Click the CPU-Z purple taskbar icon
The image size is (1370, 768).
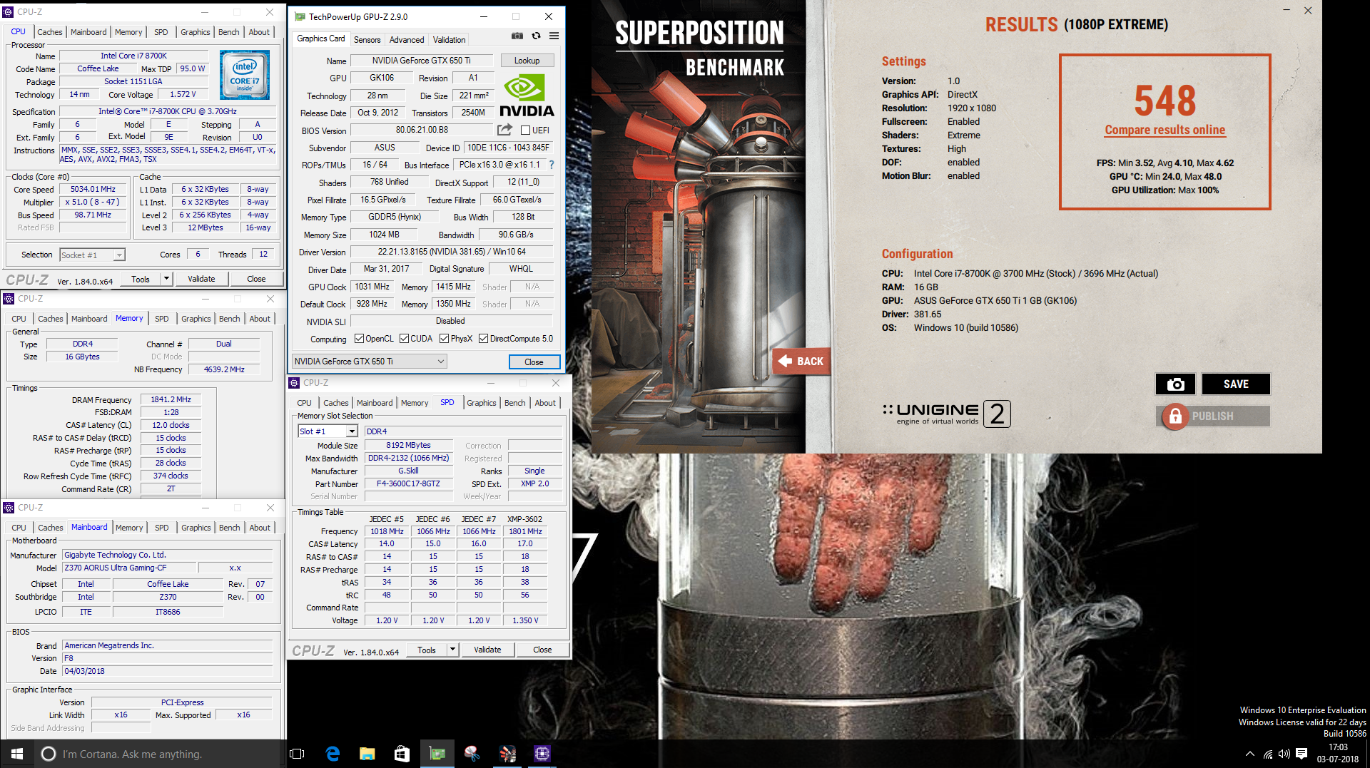pos(542,754)
